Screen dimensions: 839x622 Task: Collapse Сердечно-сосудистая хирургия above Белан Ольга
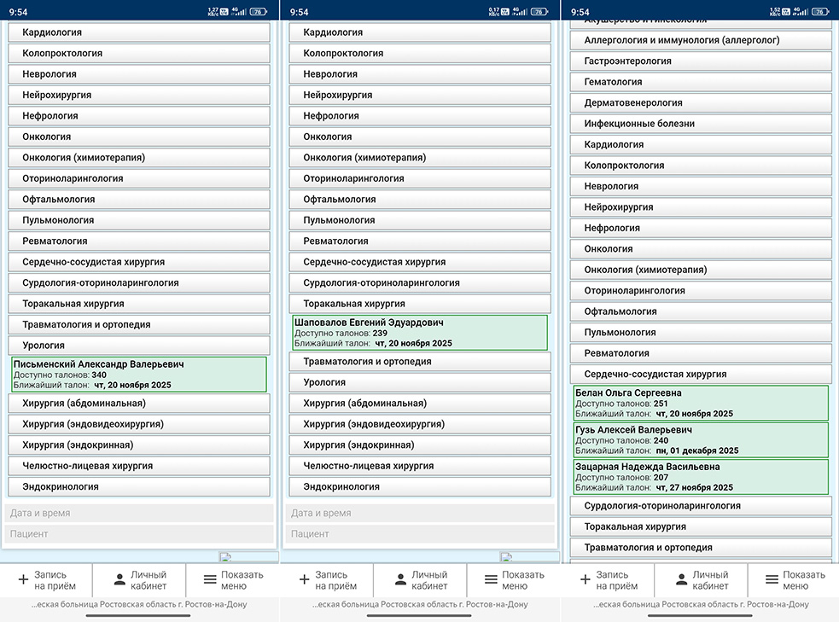click(x=700, y=374)
